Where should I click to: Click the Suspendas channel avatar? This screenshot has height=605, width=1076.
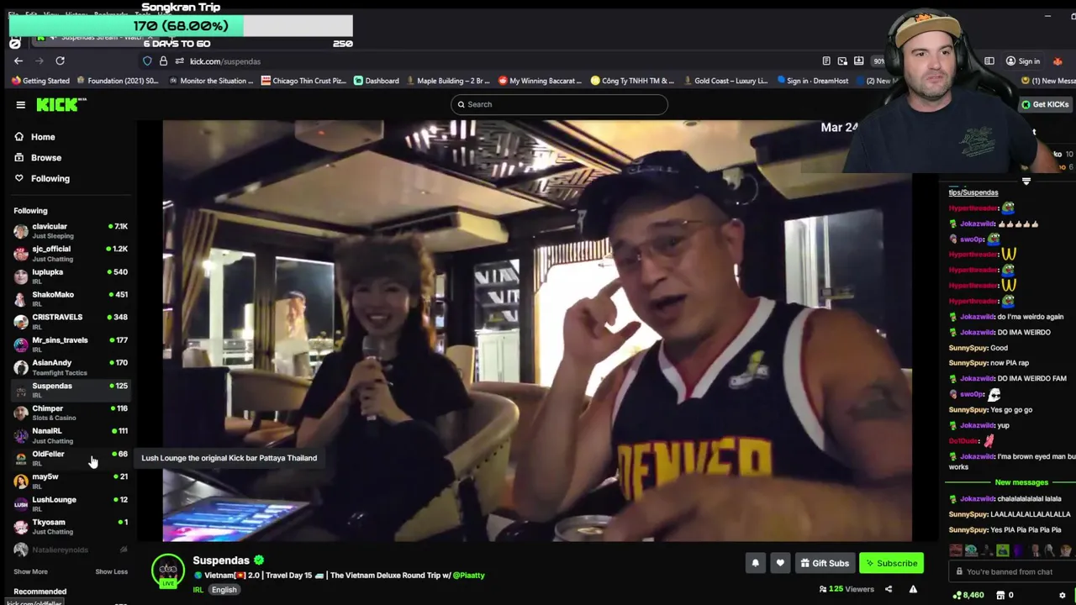pyautogui.click(x=168, y=571)
